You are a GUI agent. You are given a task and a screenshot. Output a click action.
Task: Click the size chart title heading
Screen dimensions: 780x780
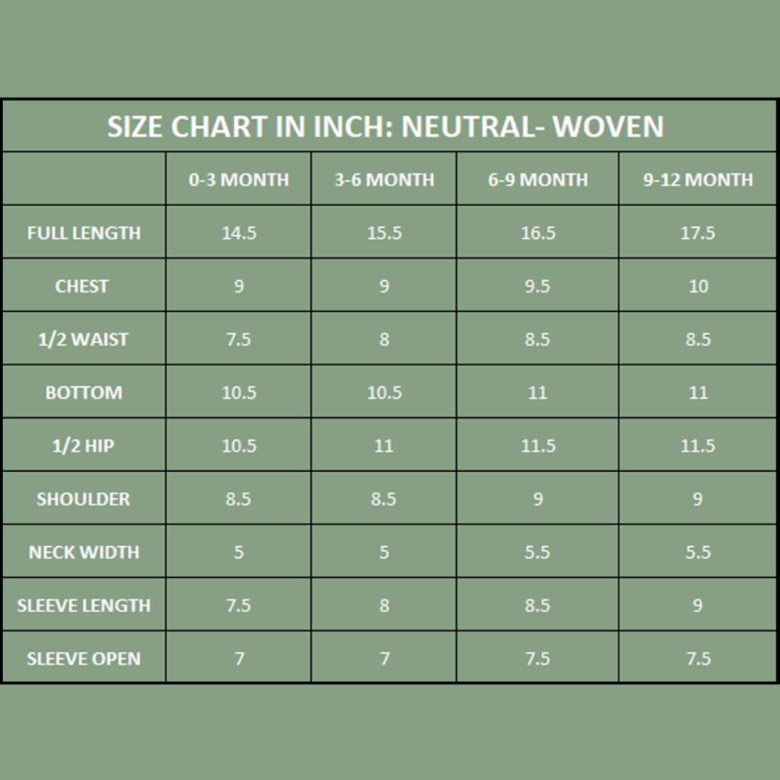coord(385,126)
